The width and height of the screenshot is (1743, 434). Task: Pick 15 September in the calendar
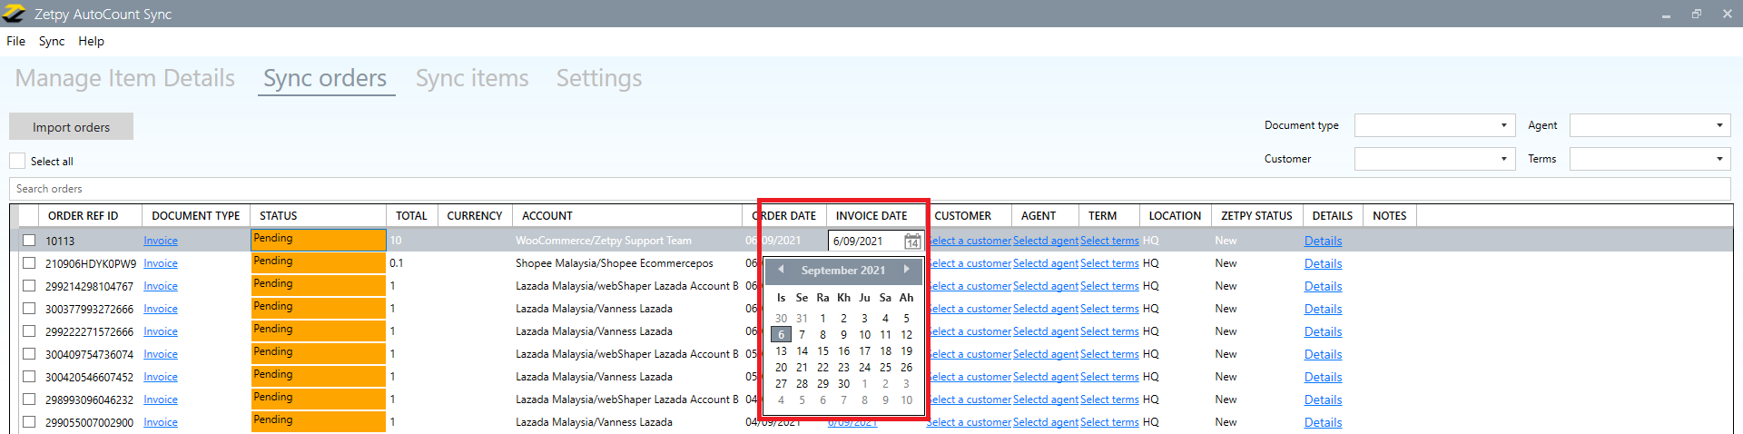pos(822,351)
